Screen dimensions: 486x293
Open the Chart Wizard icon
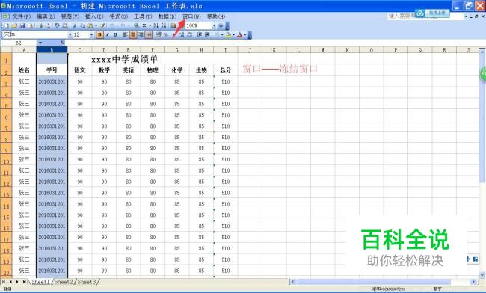173,25
